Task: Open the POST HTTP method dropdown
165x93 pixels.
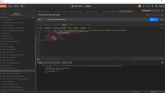Action: point(42,20)
